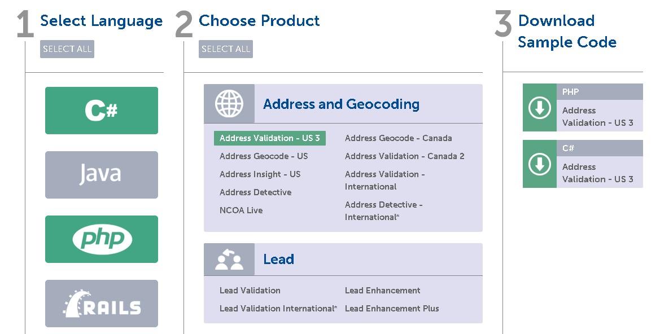The height and width of the screenshot is (334, 660).
Task: Toggle the C# language tile
Action: point(102,111)
